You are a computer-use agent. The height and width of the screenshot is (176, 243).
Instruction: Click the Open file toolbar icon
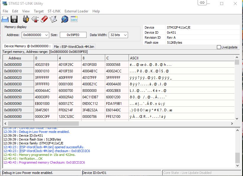coord(5,19)
